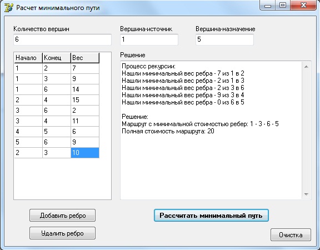Image resolution: width=320 pixels, height=250 pixels.
Task: Click the application icon in title bar
Action: point(9,8)
